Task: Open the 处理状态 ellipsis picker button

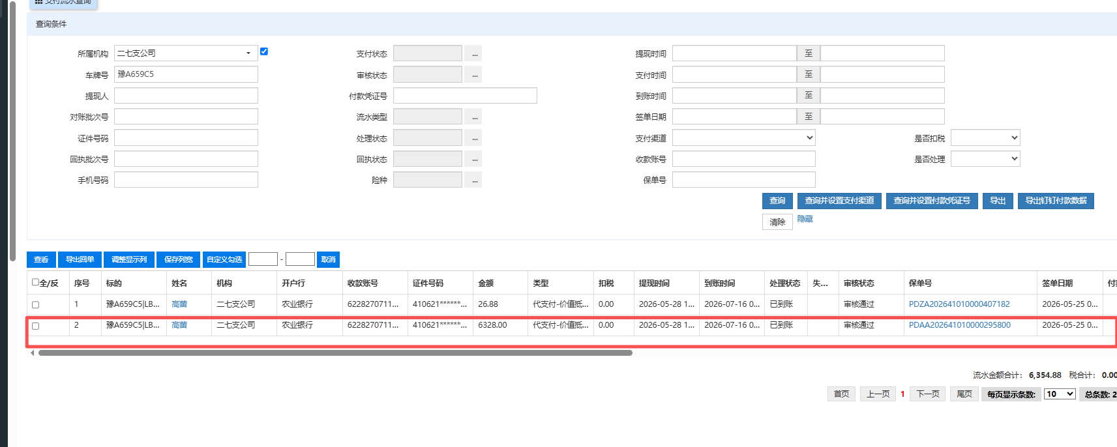Action: pyautogui.click(x=475, y=138)
